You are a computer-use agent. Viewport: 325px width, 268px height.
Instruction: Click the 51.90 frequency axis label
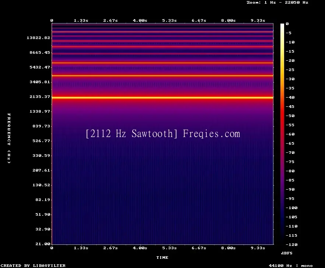pyautogui.click(x=43, y=214)
